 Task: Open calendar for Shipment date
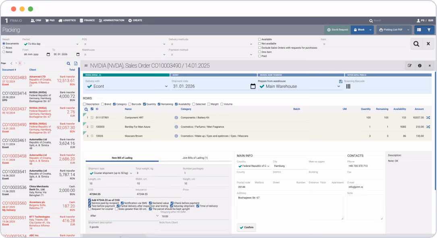253,87
